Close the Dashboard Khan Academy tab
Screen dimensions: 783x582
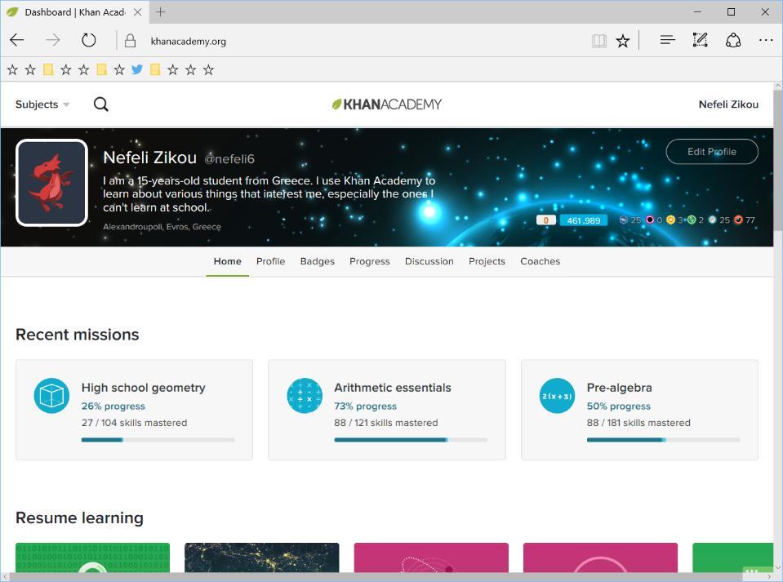138,12
